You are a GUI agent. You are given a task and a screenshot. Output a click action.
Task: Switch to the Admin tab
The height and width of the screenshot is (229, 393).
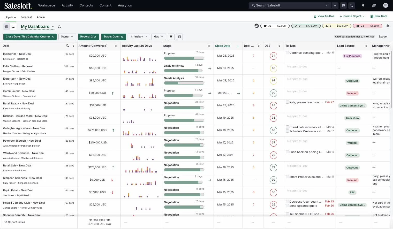click(x=41, y=17)
